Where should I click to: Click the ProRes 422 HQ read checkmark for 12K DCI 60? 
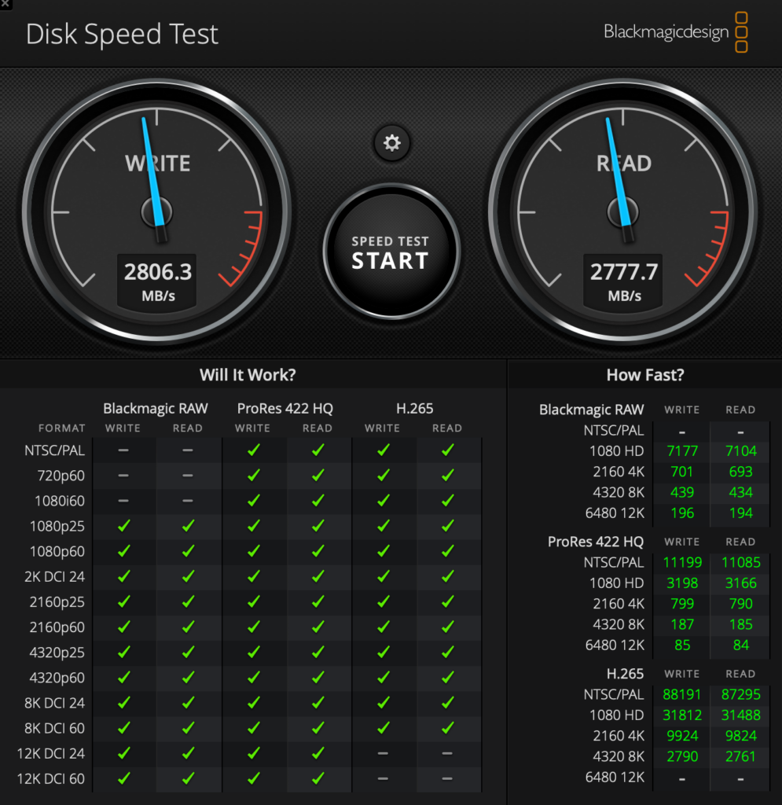point(318,778)
